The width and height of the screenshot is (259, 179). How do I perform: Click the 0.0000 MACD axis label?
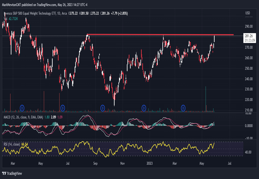249,126
